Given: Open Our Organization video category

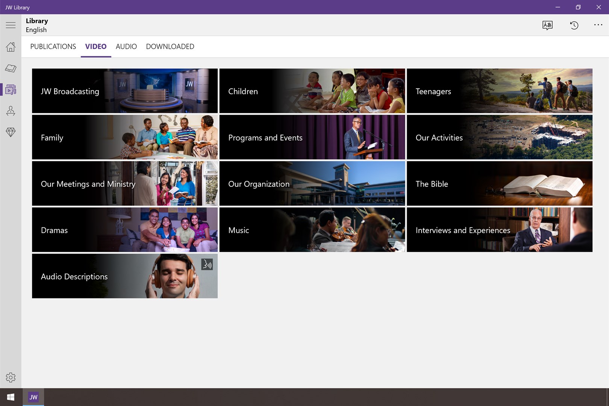Looking at the screenshot, I should pos(312,183).
